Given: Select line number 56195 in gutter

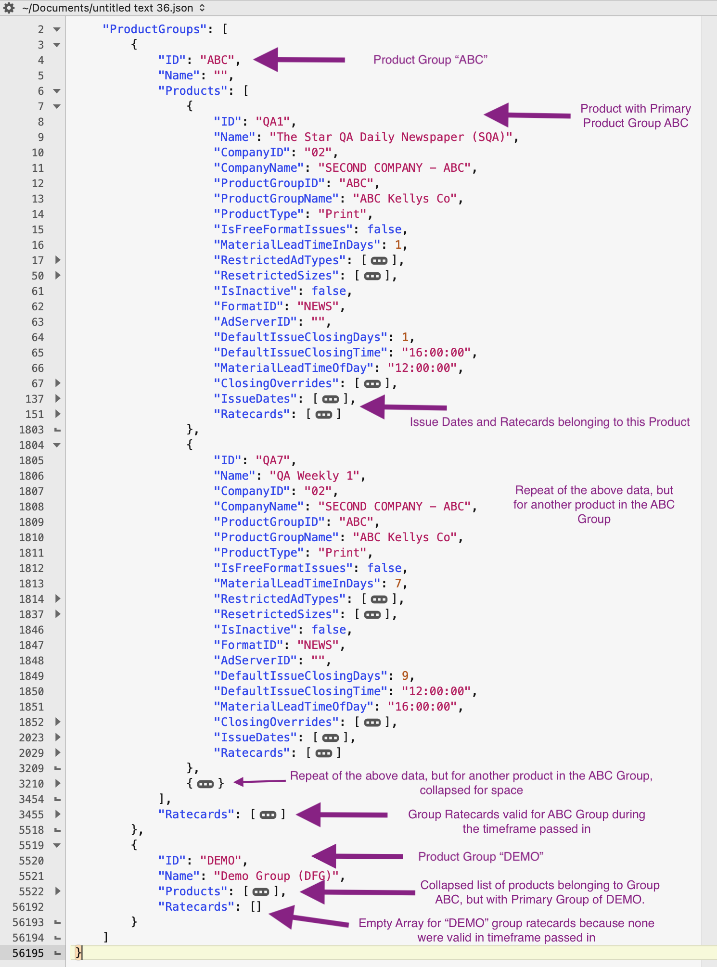Looking at the screenshot, I should pyautogui.click(x=28, y=953).
